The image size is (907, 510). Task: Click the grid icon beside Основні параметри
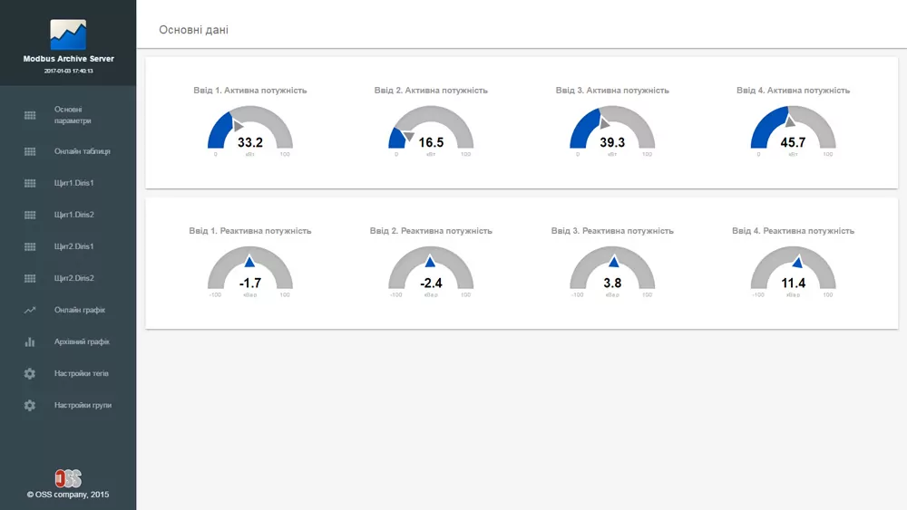30,116
